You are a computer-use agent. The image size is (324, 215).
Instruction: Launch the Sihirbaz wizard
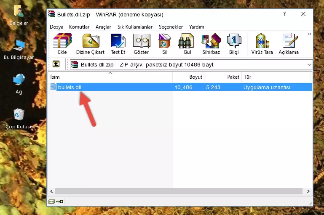pos(211,44)
